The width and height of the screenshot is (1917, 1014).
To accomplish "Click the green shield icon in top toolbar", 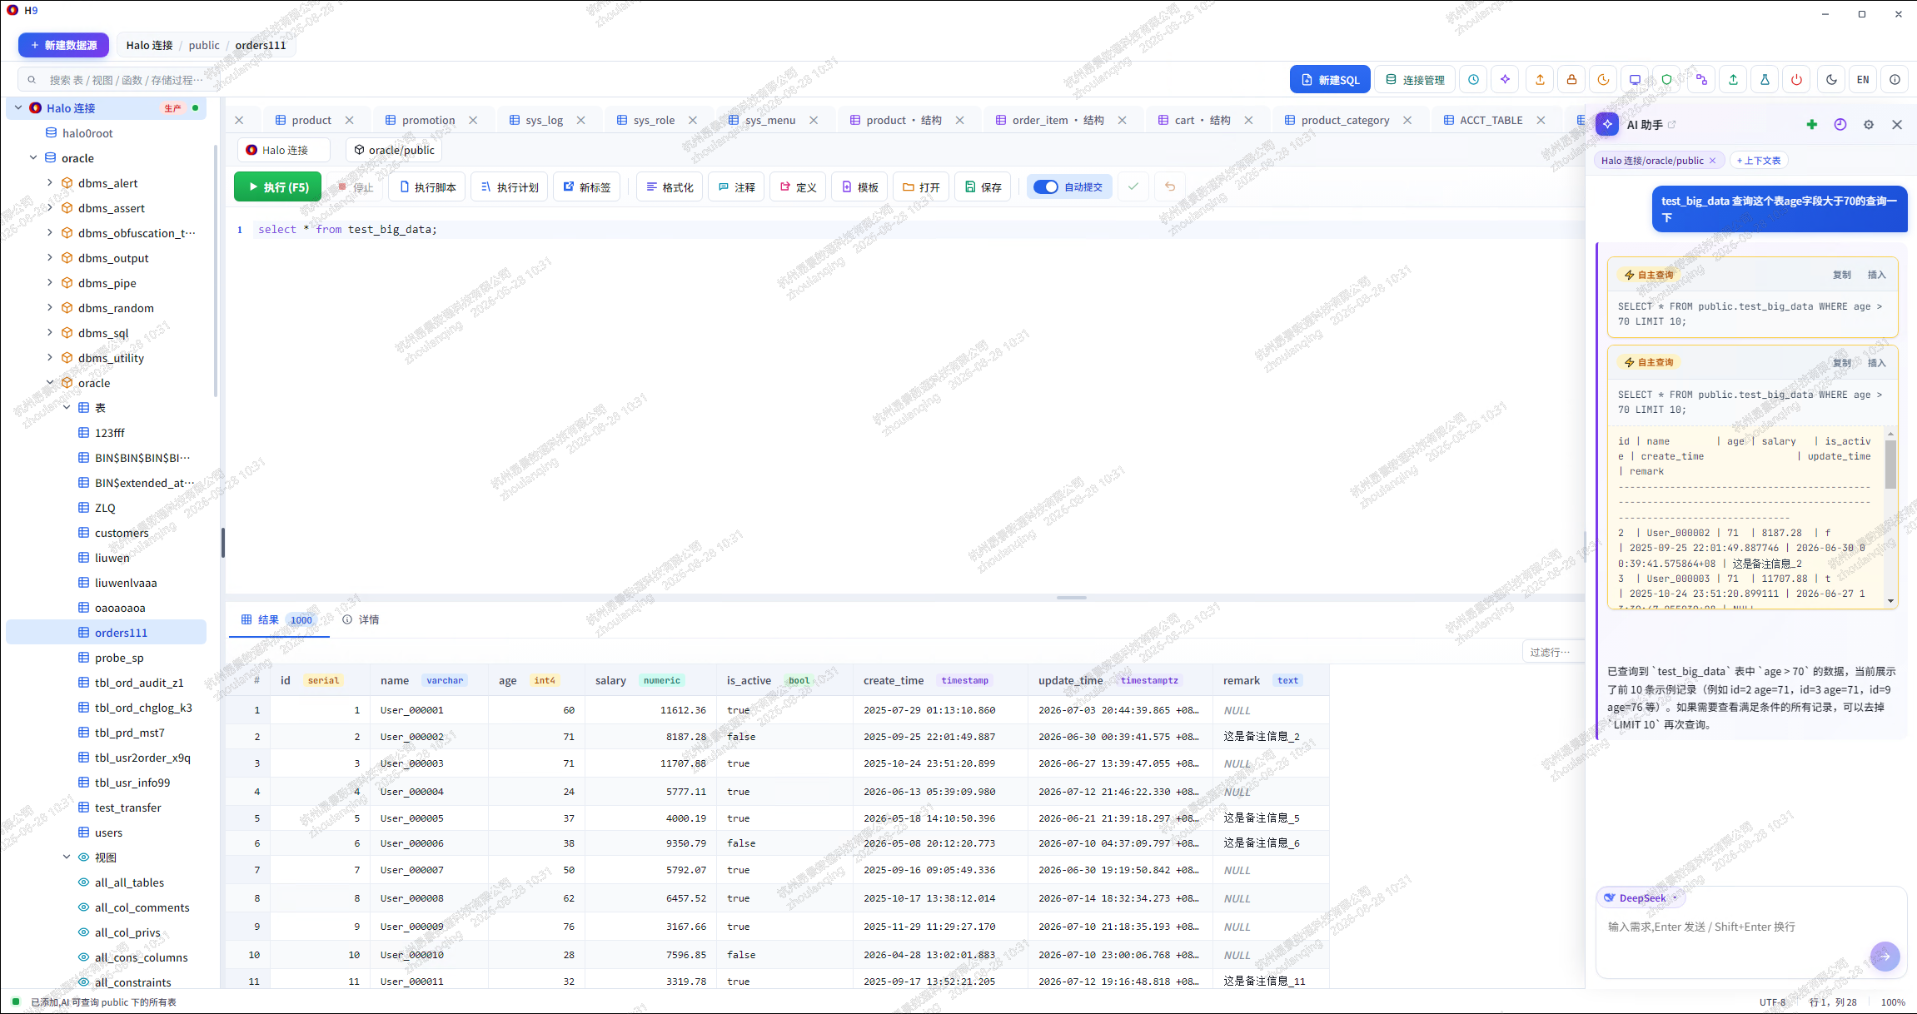I will click(1666, 80).
